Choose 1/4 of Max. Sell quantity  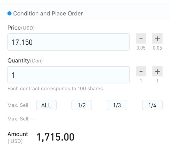pos(152,105)
